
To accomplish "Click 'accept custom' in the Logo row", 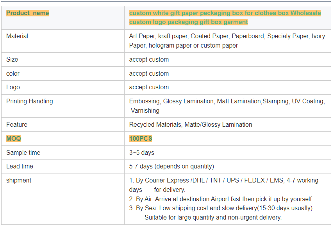I will [149, 87].
